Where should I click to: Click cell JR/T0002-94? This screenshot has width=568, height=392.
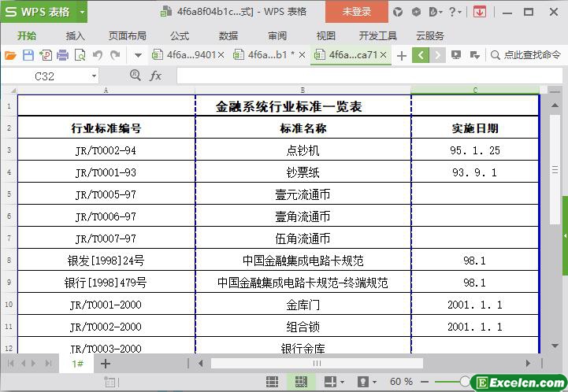click(106, 150)
